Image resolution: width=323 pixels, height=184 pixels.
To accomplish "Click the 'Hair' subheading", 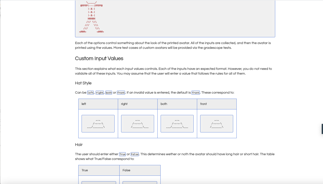I will point(79,145).
